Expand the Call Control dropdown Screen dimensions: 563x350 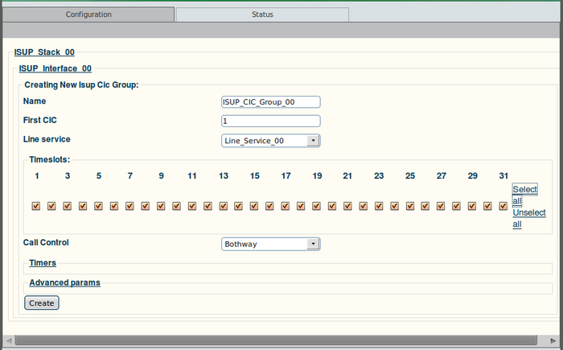point(270,244)
